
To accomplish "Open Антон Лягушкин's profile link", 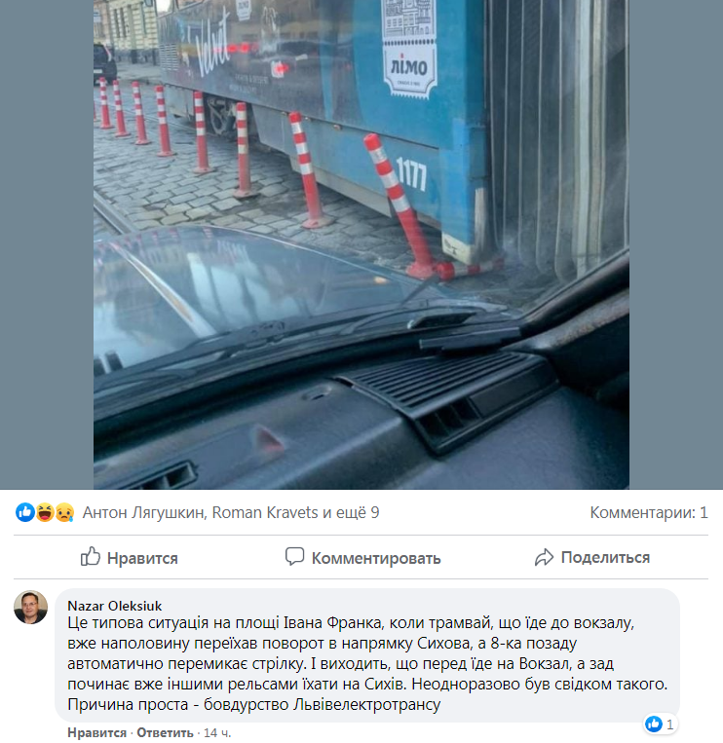I will (142, 512).
